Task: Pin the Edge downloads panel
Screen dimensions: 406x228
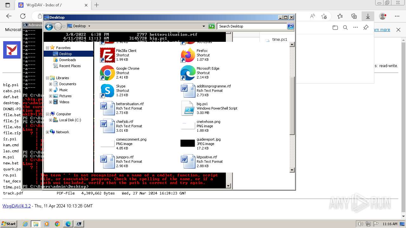Action: pos(366,28)
